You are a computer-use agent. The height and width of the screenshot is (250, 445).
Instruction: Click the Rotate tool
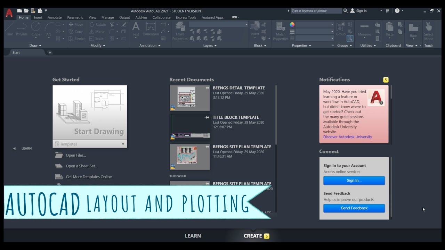[98, 25]
